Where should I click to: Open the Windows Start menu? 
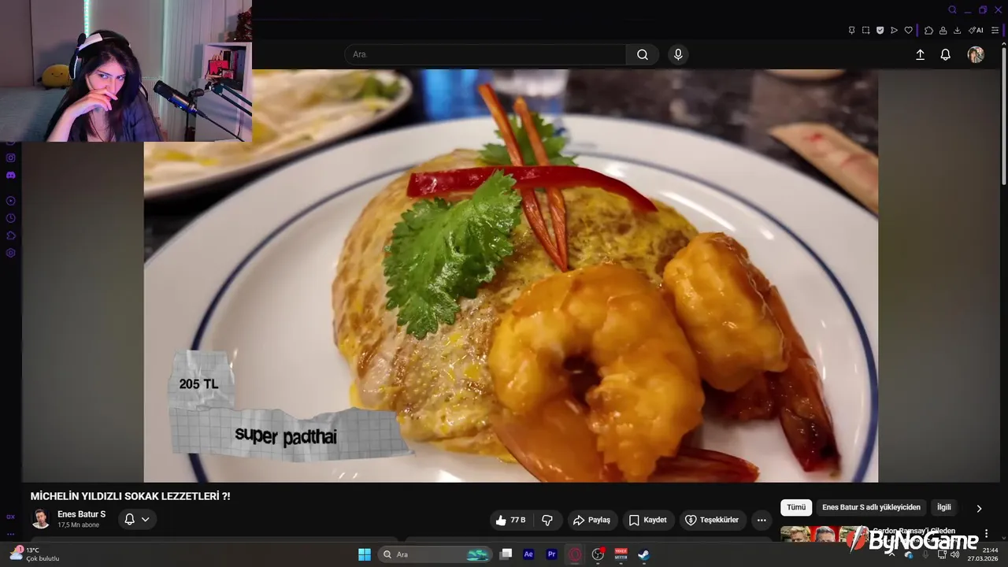click(x=365, y=554)
